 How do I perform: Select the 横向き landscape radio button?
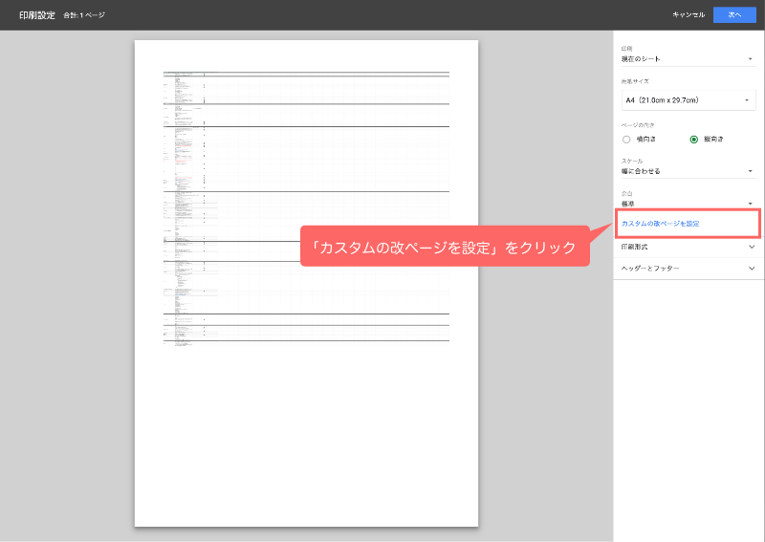coord(627,140)
